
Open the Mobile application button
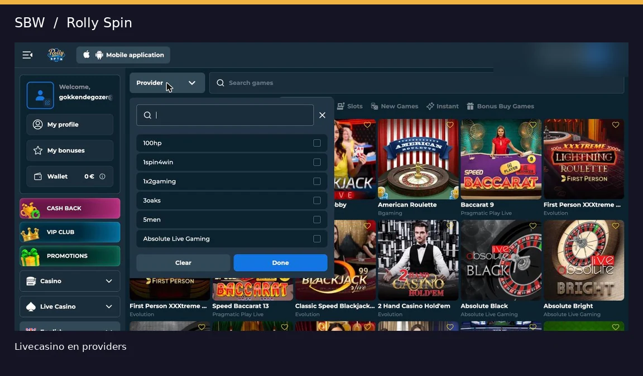123,55
